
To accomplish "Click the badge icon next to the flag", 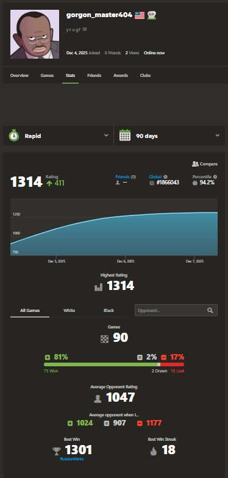I will pos(152,15).
